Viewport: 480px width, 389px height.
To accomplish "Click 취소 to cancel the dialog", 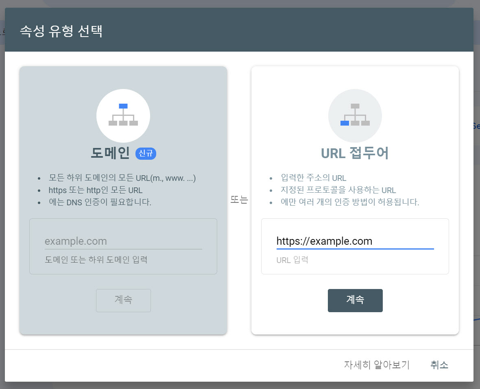I will [x=439, y=365].
